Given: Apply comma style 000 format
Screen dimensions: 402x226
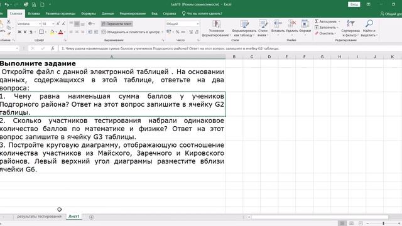Looking at the screenshot, I should pos(183,32).
